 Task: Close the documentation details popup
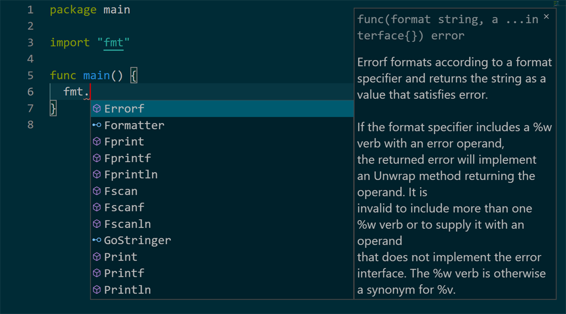(x=546, y=17)
